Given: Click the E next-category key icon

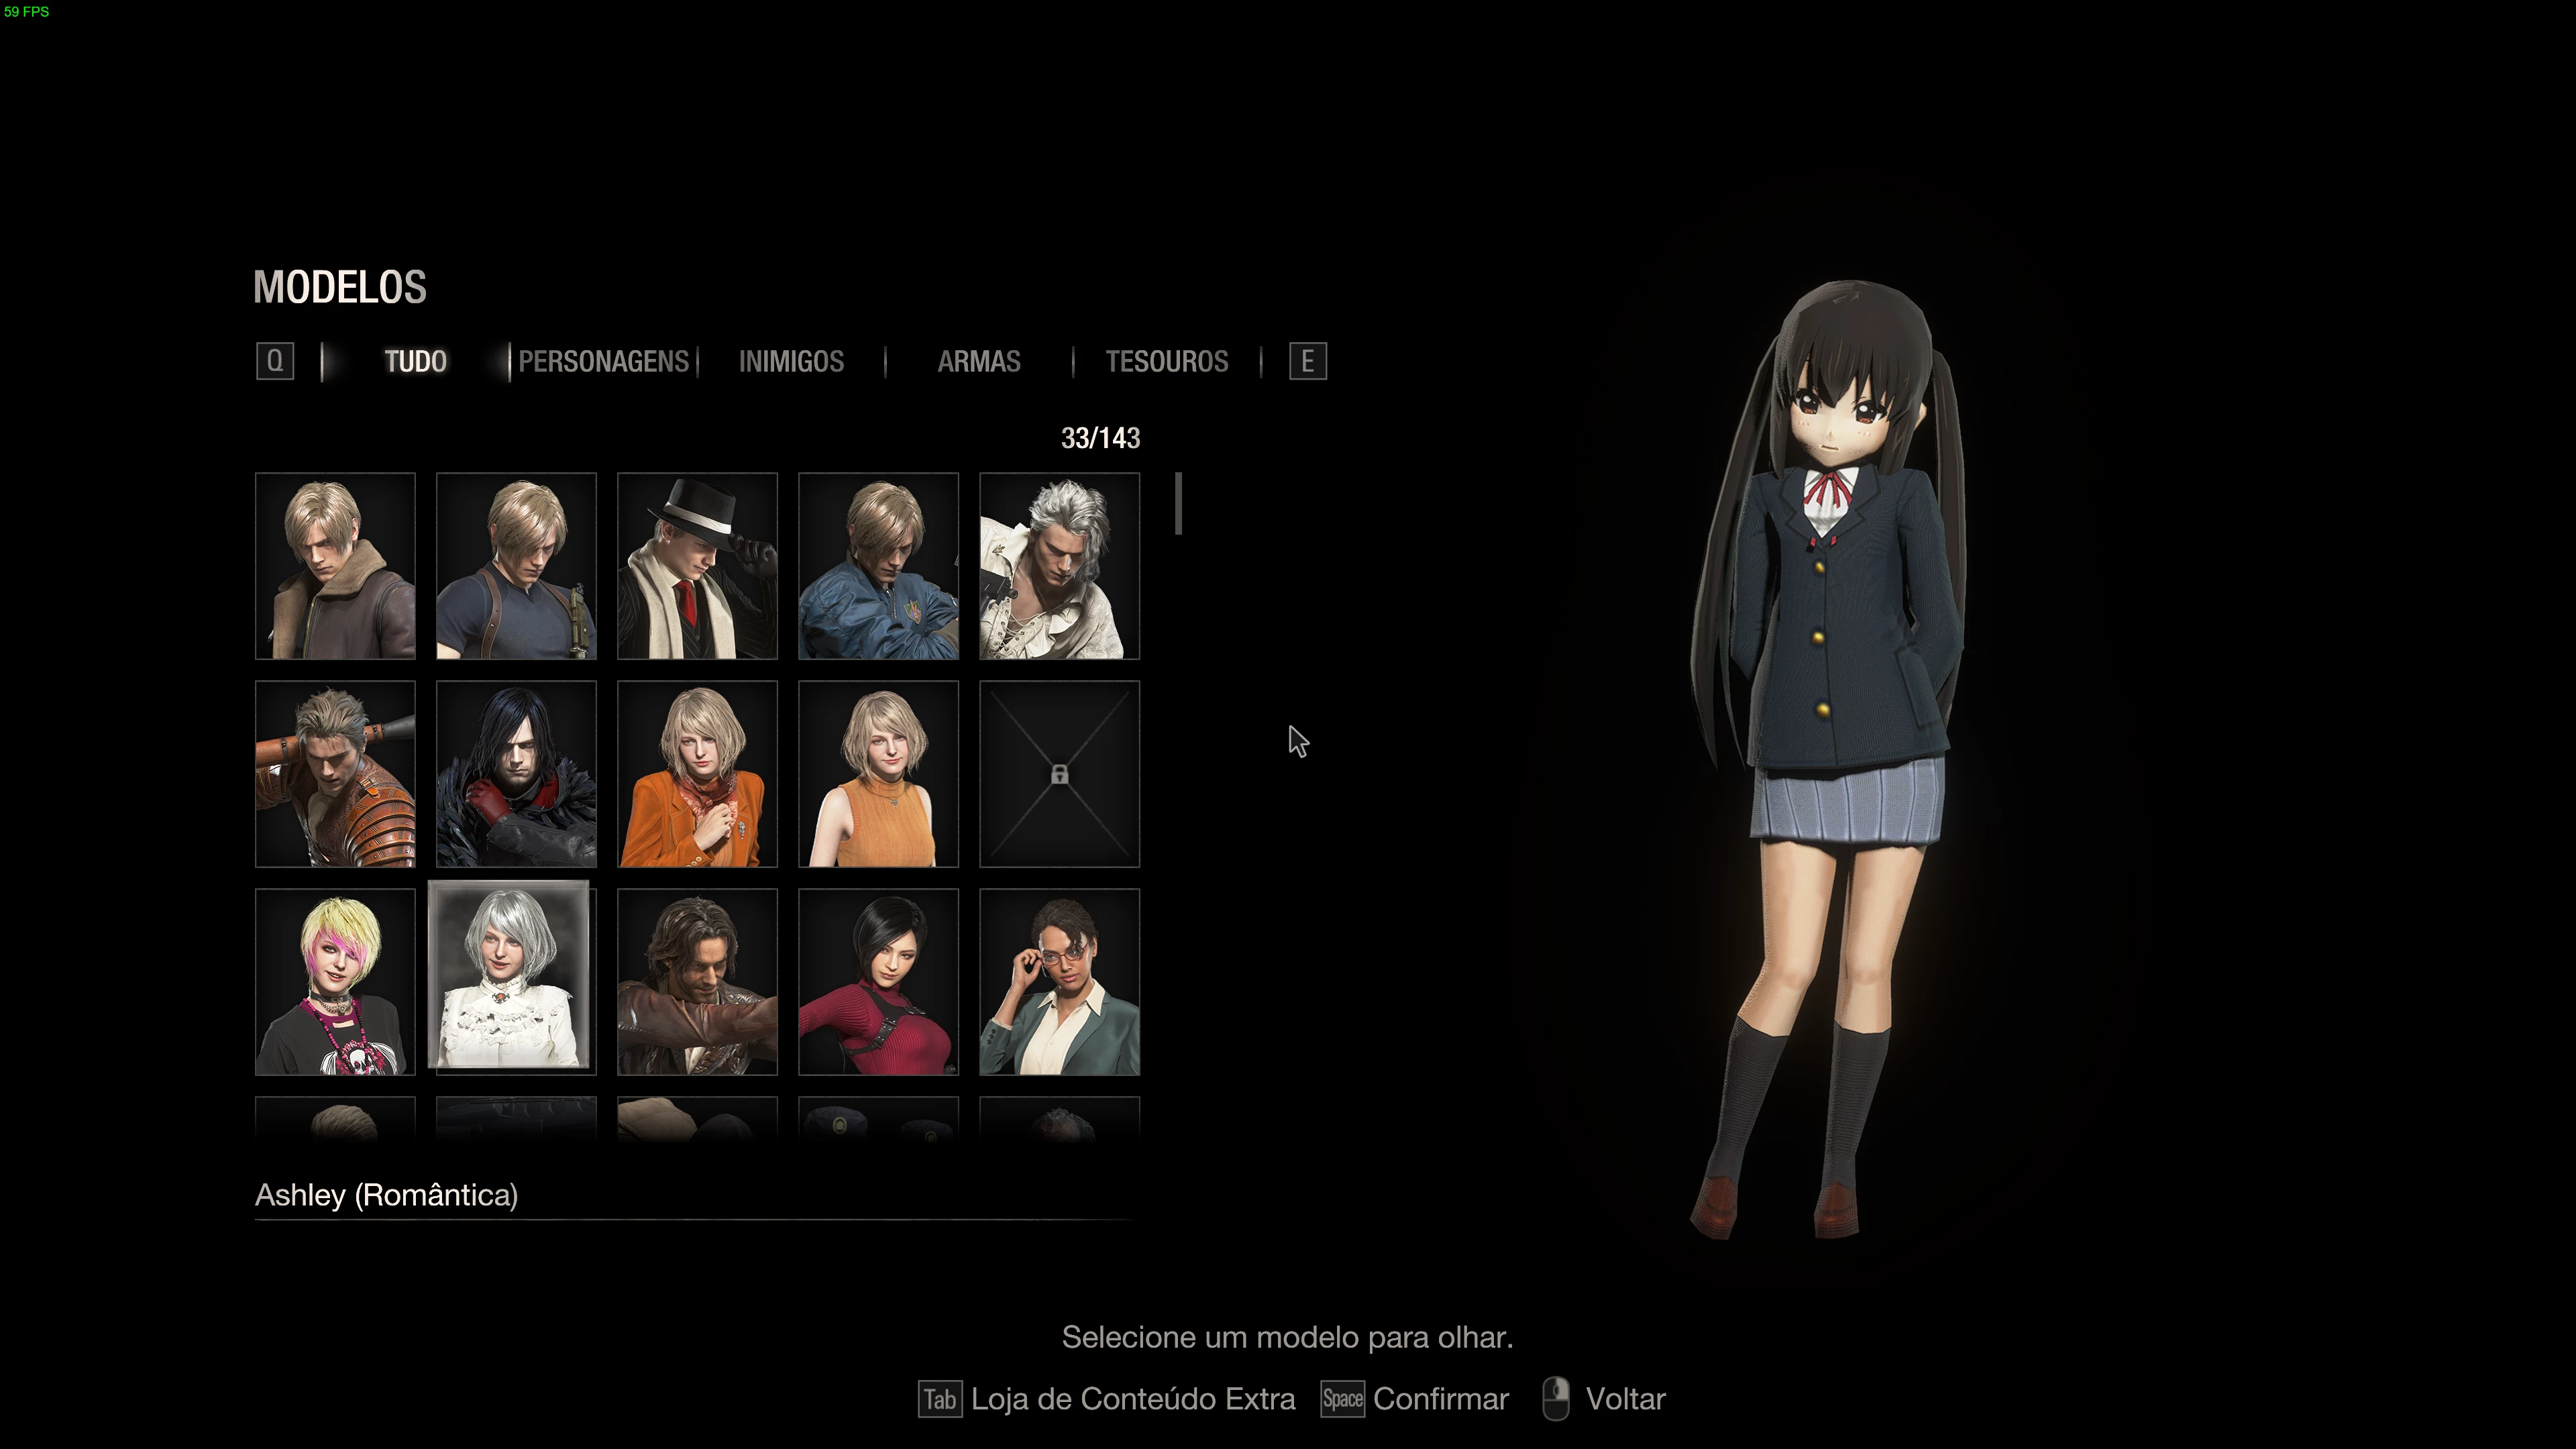Looking at the screenshot, I should (x=1308, y=361).
